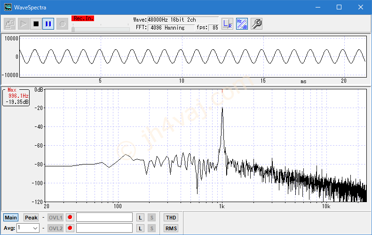
Task: Click the red record dot for OVL1
Action: pyautogui.click(x=70, y=217)
